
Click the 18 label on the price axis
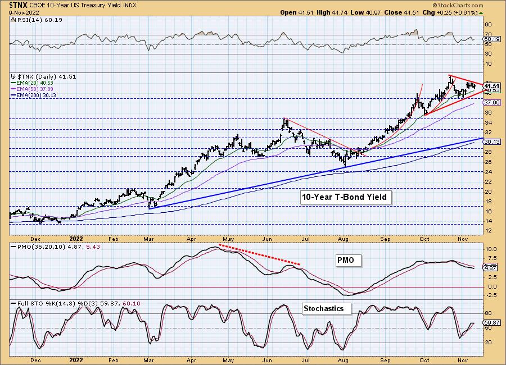point(488,202)
